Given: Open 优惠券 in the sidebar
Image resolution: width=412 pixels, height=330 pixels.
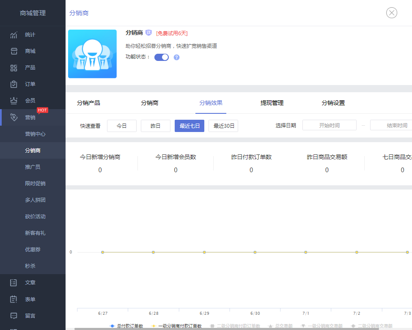Looking at the screenshot, I should coord(33,250).
